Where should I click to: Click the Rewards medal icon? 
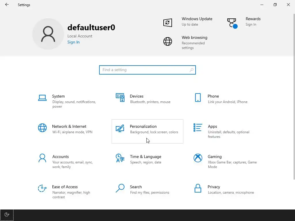pos(232,23)
